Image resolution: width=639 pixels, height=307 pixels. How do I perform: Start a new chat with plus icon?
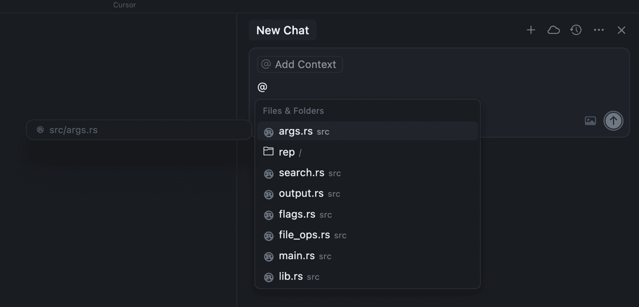[x=531, y=30]
